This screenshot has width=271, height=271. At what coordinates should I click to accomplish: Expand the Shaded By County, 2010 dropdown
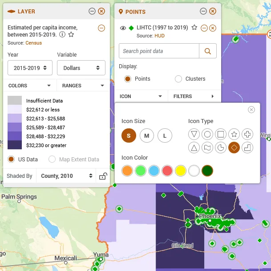pyautogui.click(x=67, y=176)
